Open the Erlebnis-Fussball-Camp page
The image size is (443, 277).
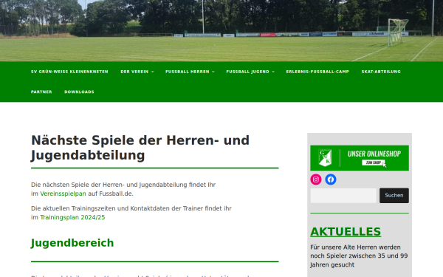tap(317, 72)
